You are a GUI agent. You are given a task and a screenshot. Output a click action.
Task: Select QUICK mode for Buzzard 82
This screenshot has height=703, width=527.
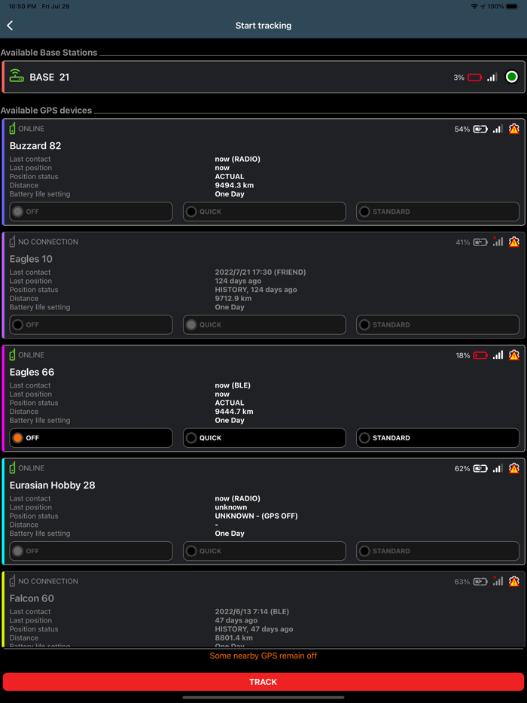point(264,212)
